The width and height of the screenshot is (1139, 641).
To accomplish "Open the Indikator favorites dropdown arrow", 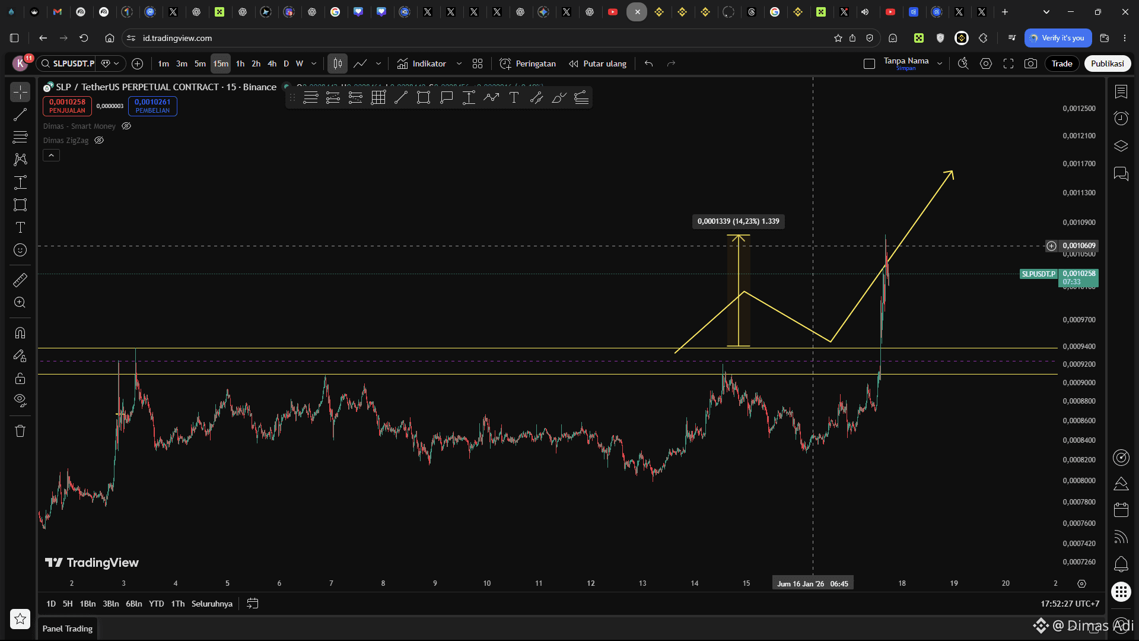I will click(x=459, y=64).
